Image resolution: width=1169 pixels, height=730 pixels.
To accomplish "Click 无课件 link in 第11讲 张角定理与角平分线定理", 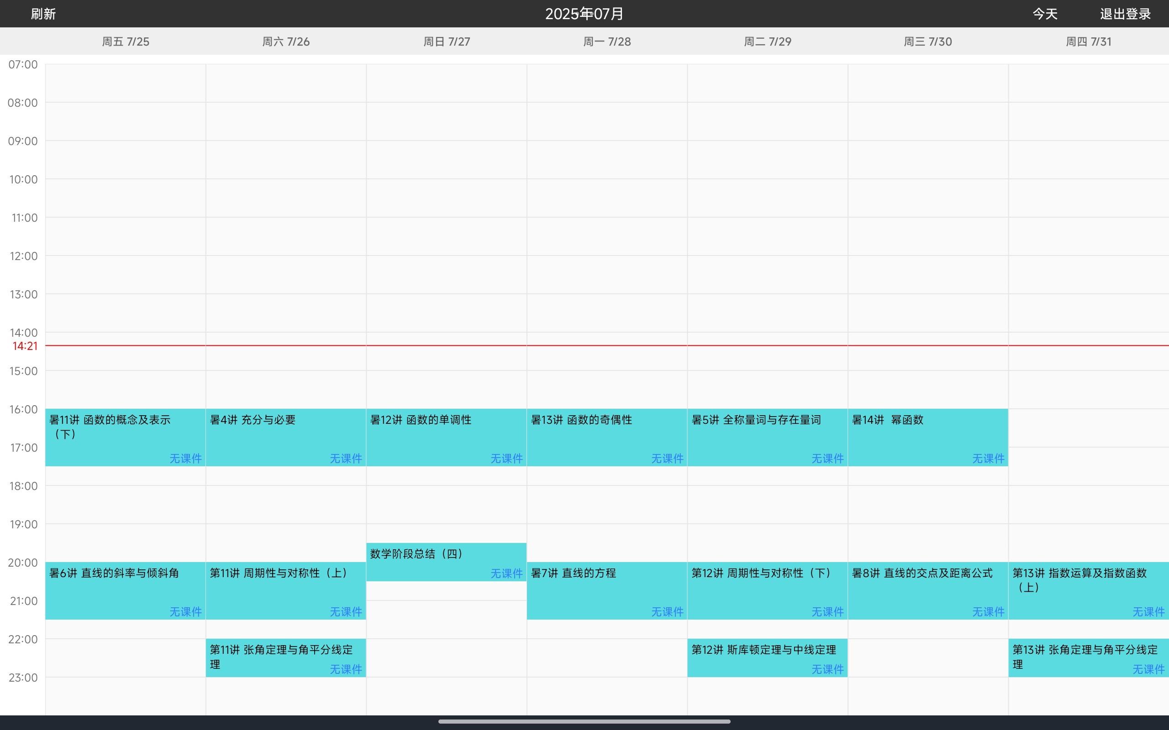I will tap(345, 669).
